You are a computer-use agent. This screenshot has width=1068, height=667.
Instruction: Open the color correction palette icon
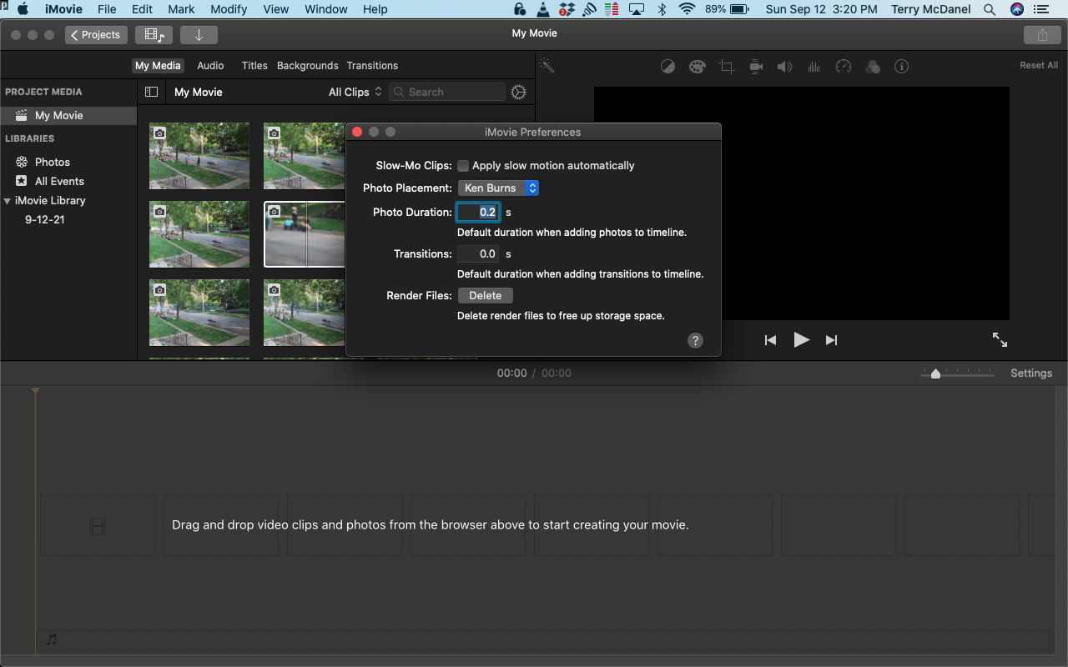tap(697, 67)
